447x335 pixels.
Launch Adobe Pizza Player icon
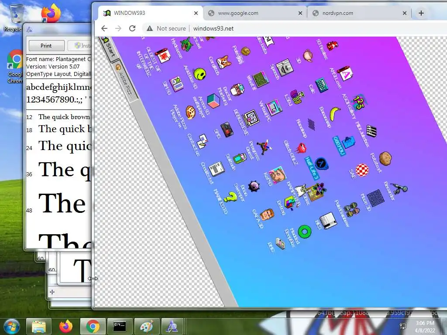click(x=190, y=112)
